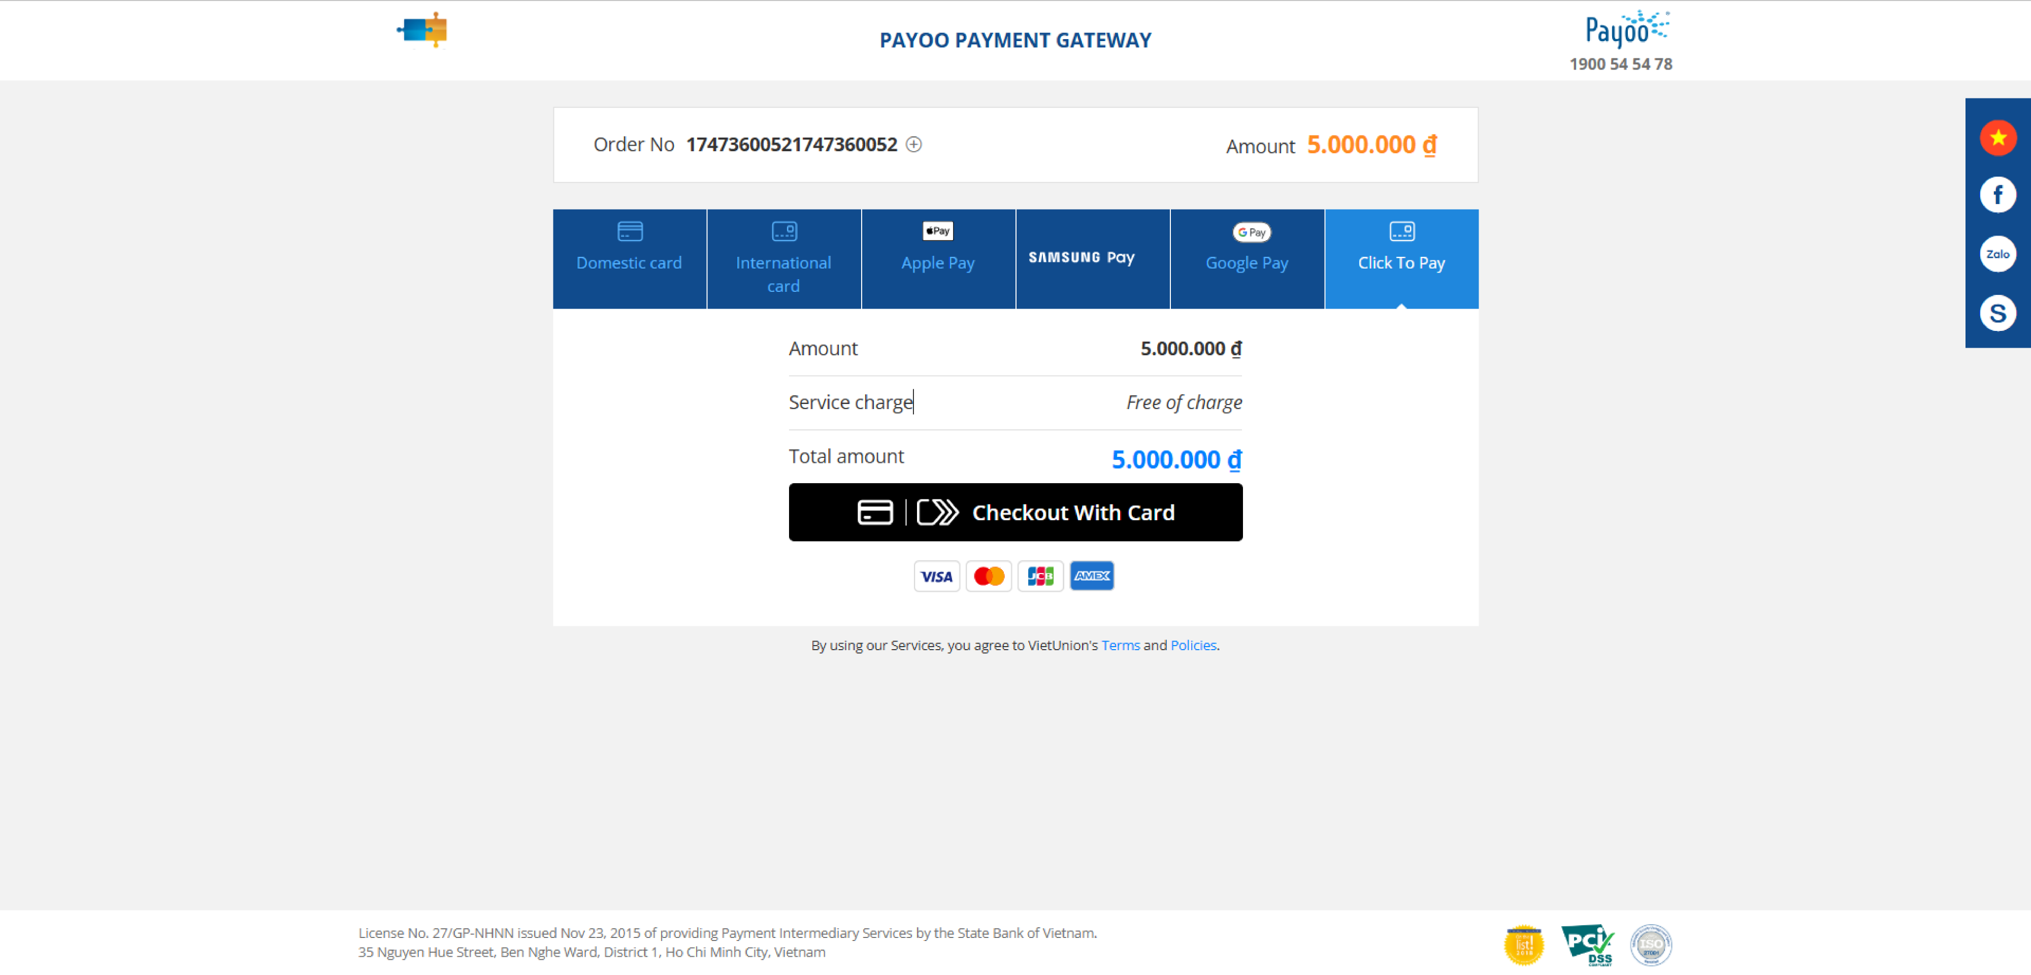The image size is (2031, 975).
Task: Click the Mastercard logo
Action: pyautogui.click(x=988, y=576)
